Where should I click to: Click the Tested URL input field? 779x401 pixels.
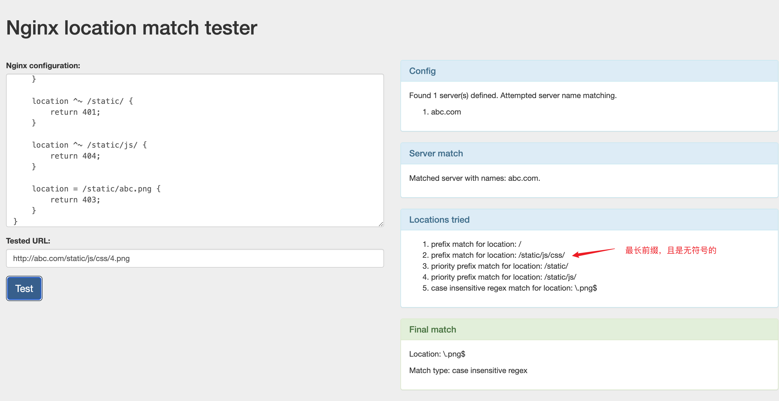pos(195,258)
